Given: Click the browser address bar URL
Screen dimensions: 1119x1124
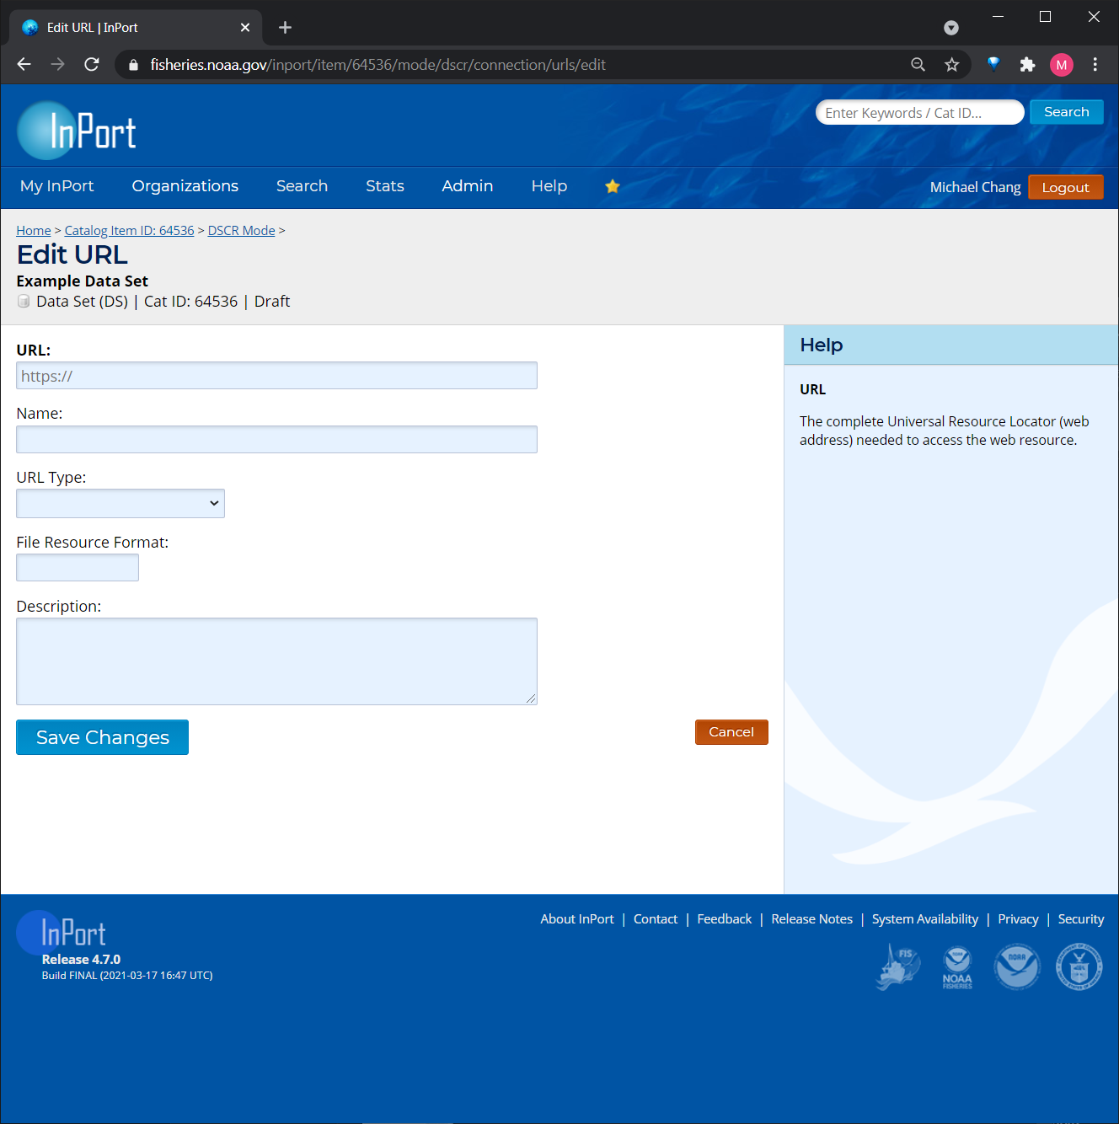Looking at the screenshot, I should pyautogui.click(x=377, y=65).
